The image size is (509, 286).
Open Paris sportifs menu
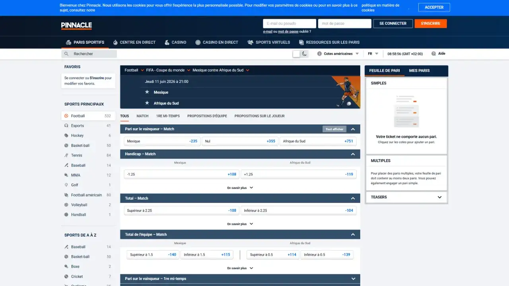85,42
